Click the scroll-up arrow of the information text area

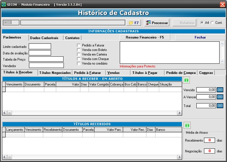click(222, 44)
